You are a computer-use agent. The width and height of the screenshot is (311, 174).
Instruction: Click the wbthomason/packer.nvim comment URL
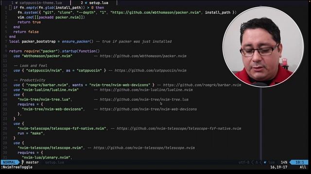[x=143, y=56]
